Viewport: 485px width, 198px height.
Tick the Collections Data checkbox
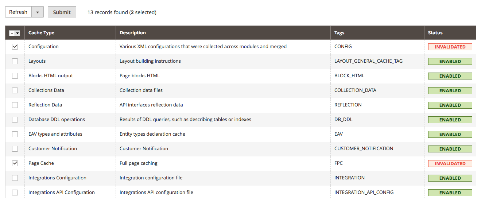tap(15, 90)
